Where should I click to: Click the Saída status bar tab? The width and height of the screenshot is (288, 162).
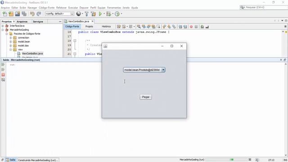[x=11, y=160]
